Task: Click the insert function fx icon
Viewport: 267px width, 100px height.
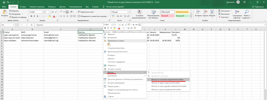Action: (x=32, y=25)
